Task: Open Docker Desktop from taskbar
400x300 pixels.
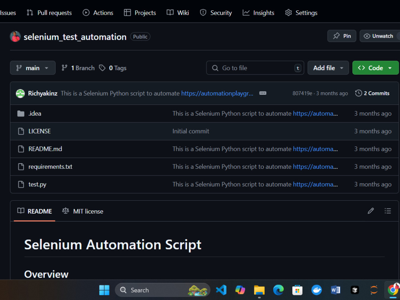Action: pyautogui.click(x=316, y=290)
